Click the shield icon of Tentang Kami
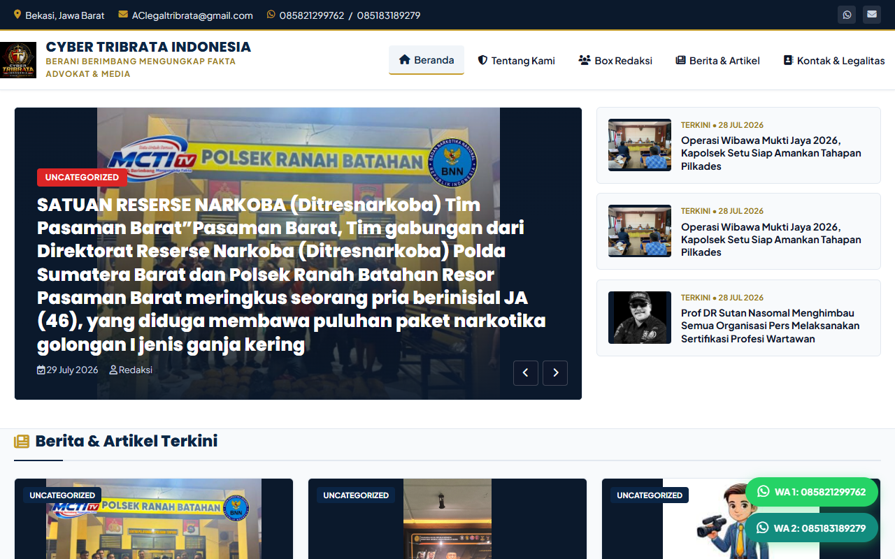The height and width of the screenshot is (559, 895). (482, 61)
